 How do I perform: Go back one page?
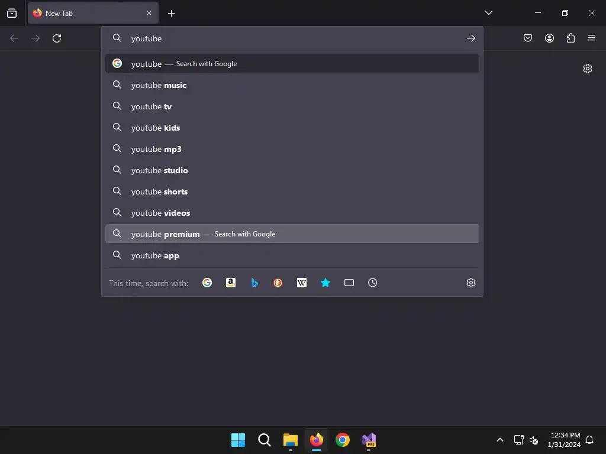14,38
